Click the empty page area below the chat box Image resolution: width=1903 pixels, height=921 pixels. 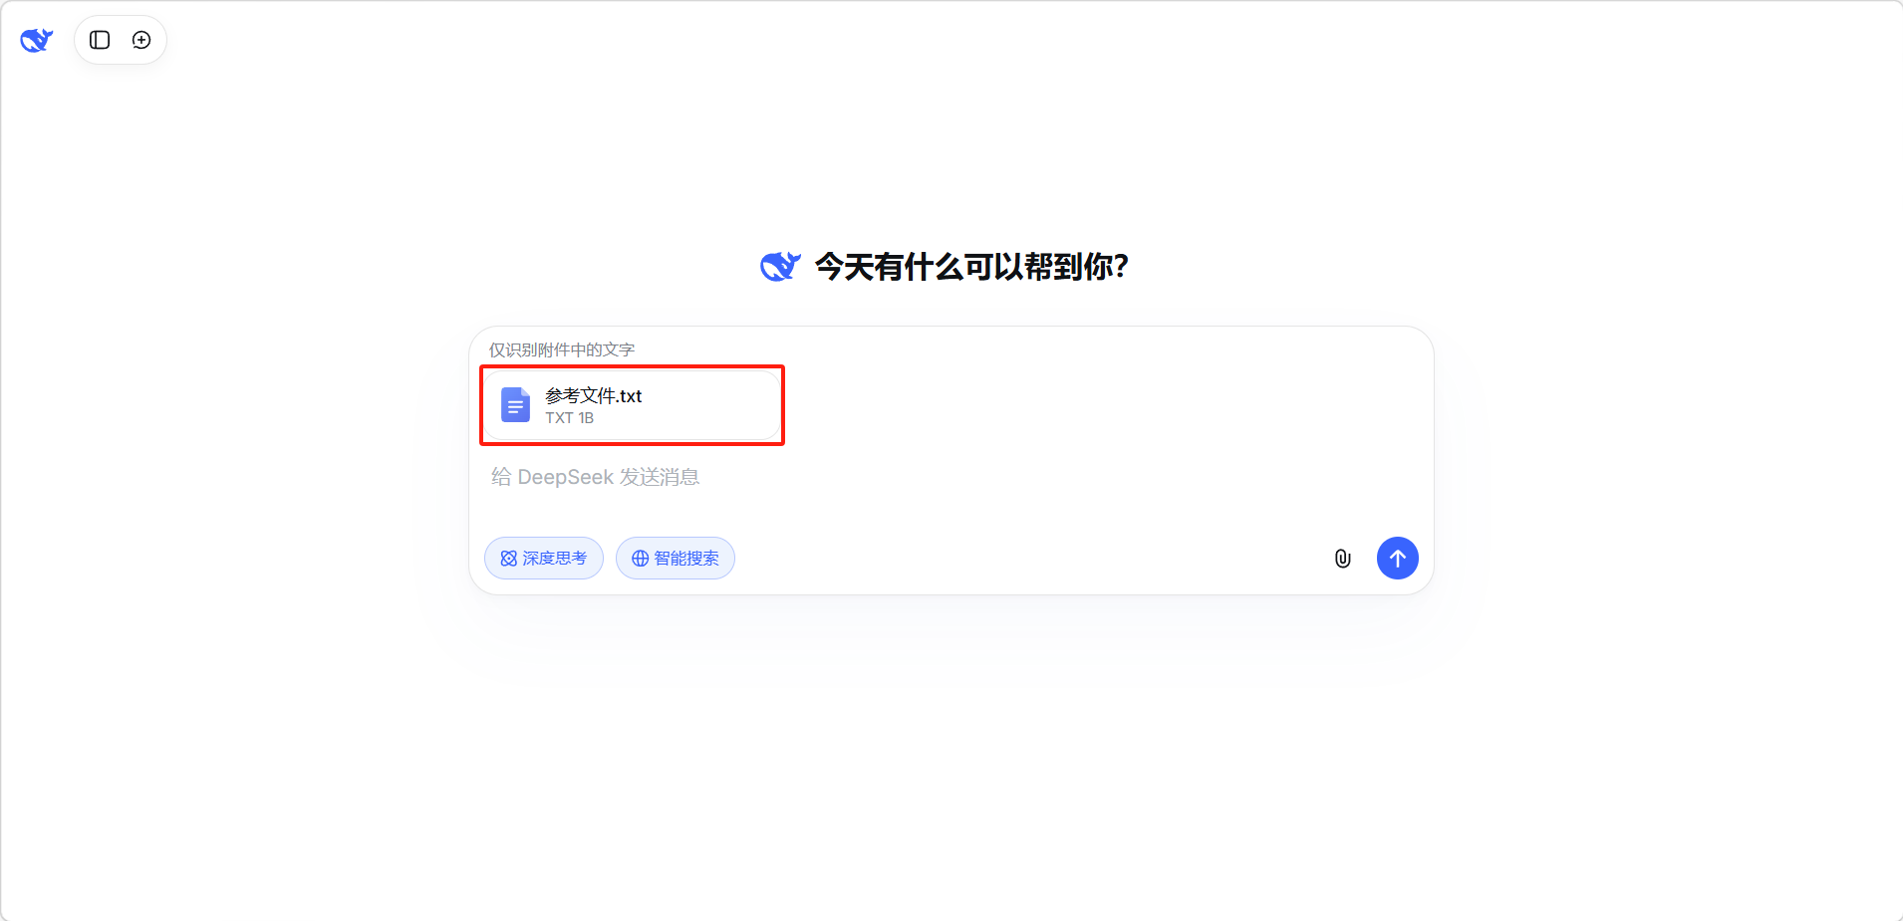click(951, 757)
